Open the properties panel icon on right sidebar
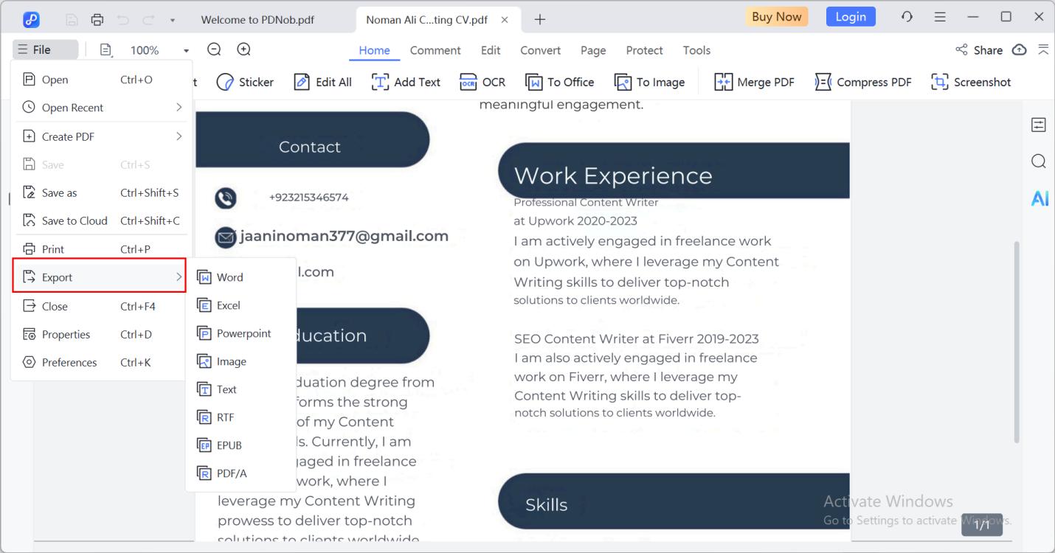Image resolution: width=1055 pixels, height=553 pixels. click(1039, 125)
